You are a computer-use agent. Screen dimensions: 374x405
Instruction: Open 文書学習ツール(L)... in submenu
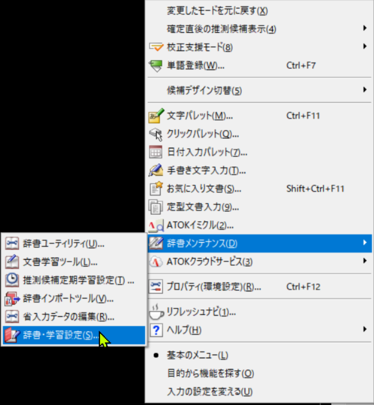click(74, 262)
